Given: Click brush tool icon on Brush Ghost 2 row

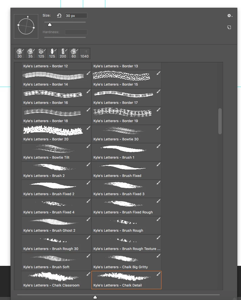Looking at the screenshot, I should (88, 219).
